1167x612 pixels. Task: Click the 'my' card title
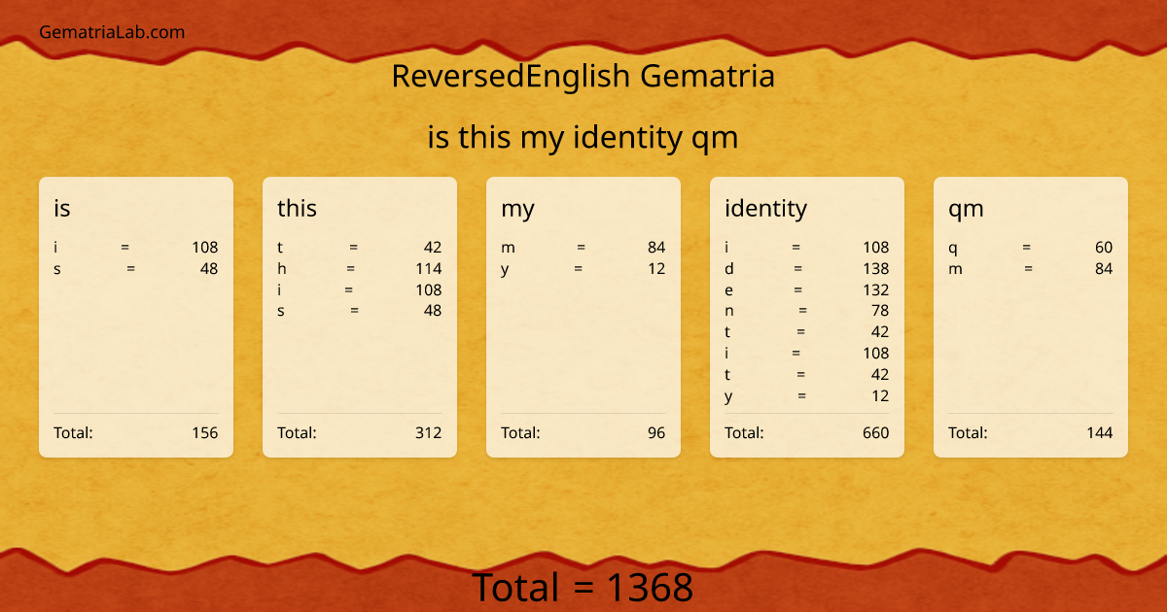click(x=517, y=209)
